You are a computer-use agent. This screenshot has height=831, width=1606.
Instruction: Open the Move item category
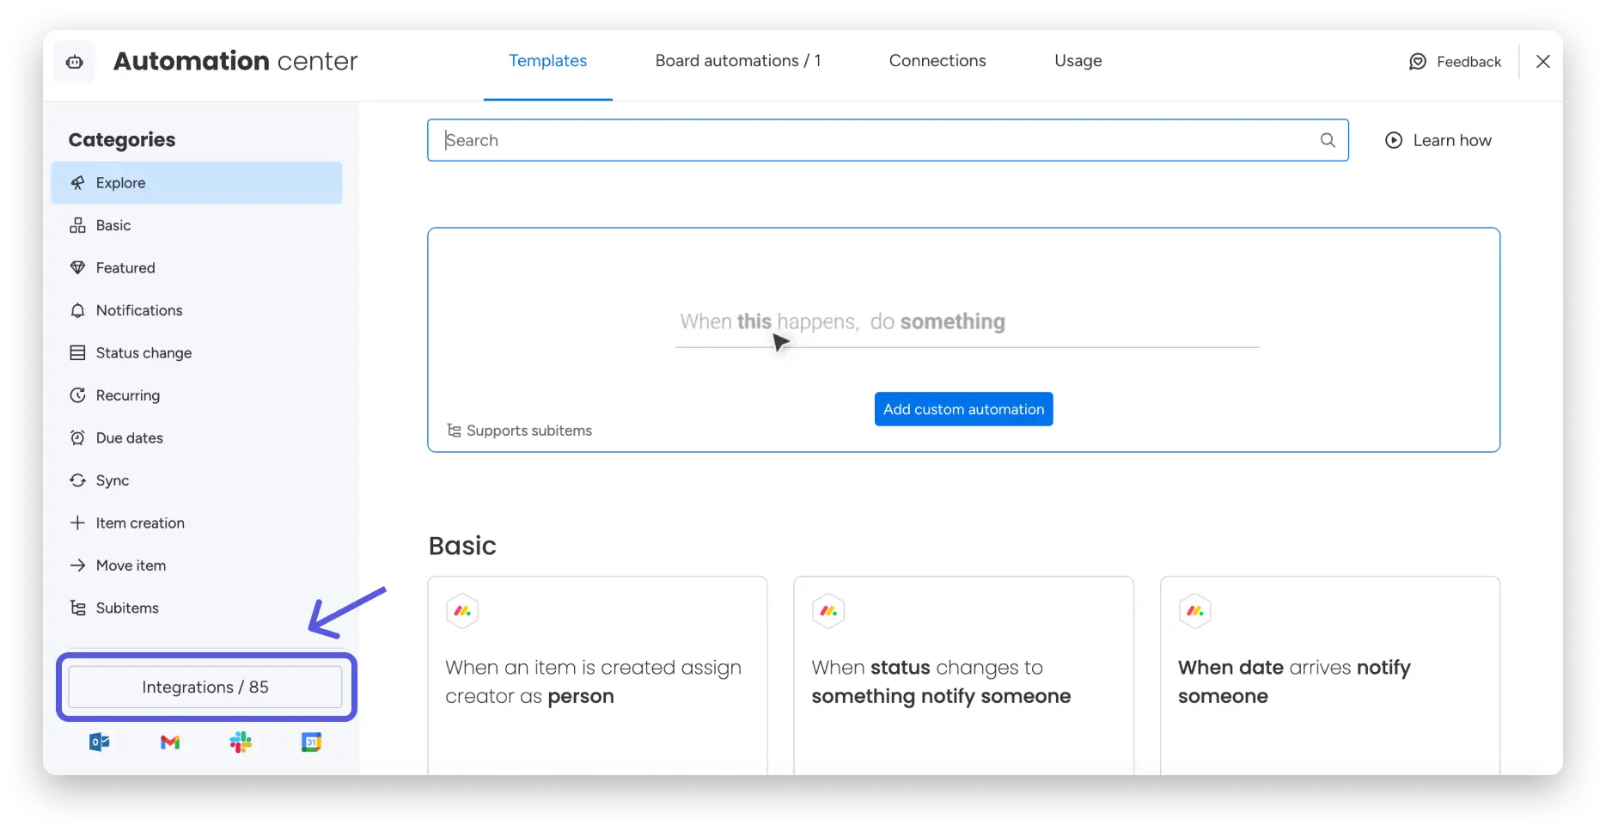[197, 565]
